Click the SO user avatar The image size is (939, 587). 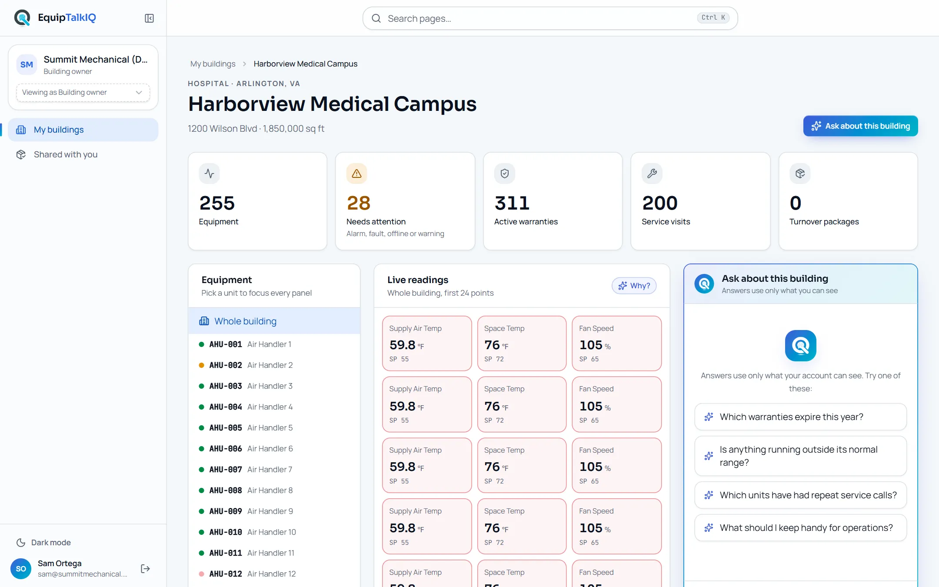pyautogui.click(x=21, y=569)
